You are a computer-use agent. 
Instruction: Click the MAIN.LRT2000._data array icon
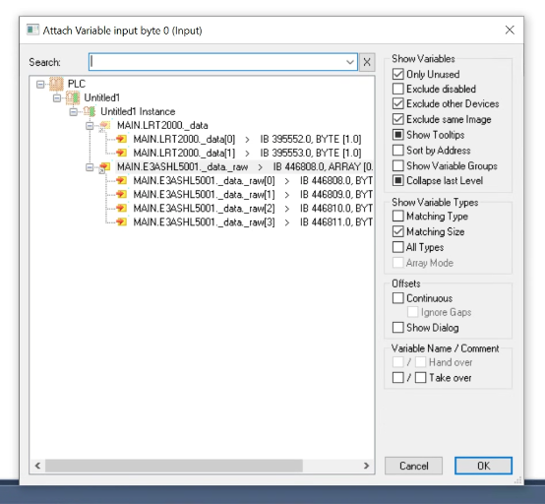pyautogui.click(x=104, y=125)
